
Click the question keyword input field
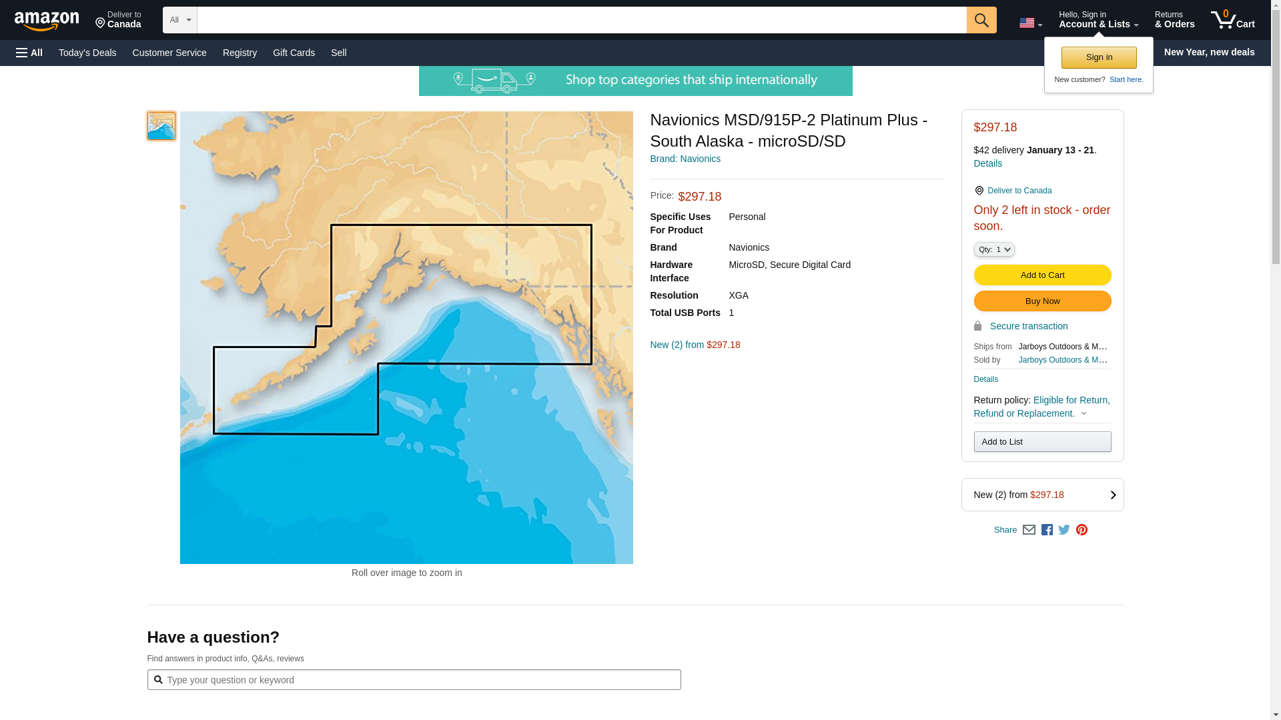[x=414, y=680]
